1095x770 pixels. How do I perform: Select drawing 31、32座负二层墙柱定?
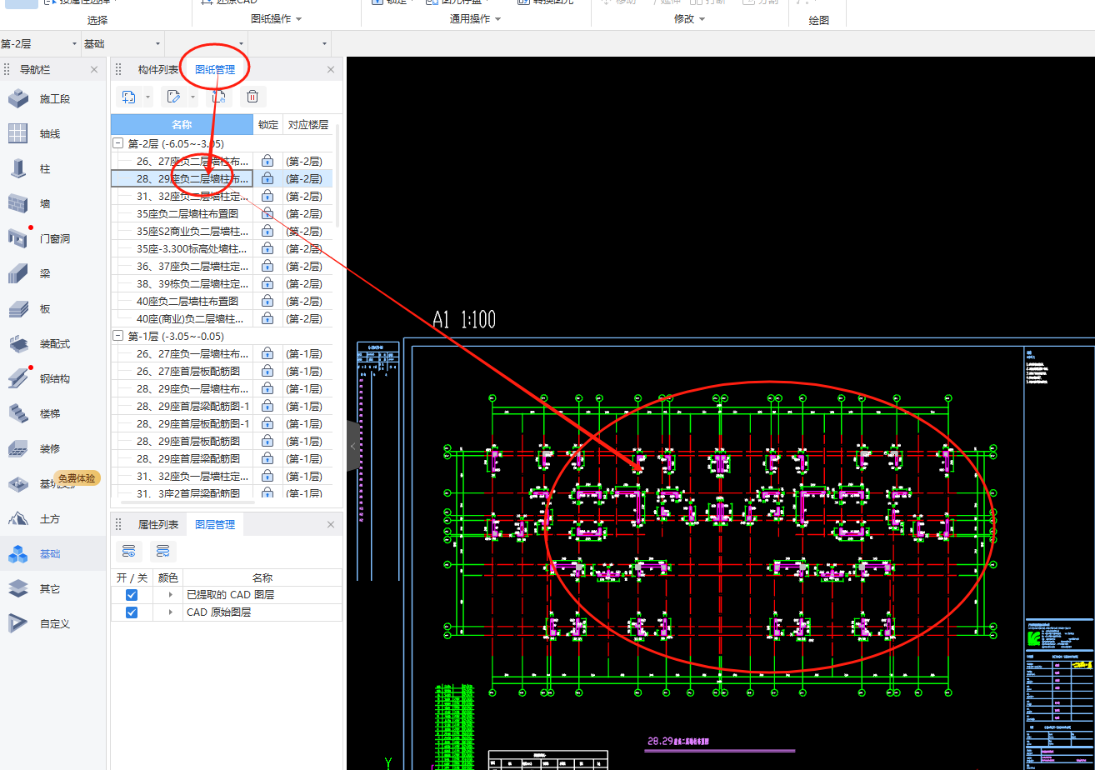192,196
